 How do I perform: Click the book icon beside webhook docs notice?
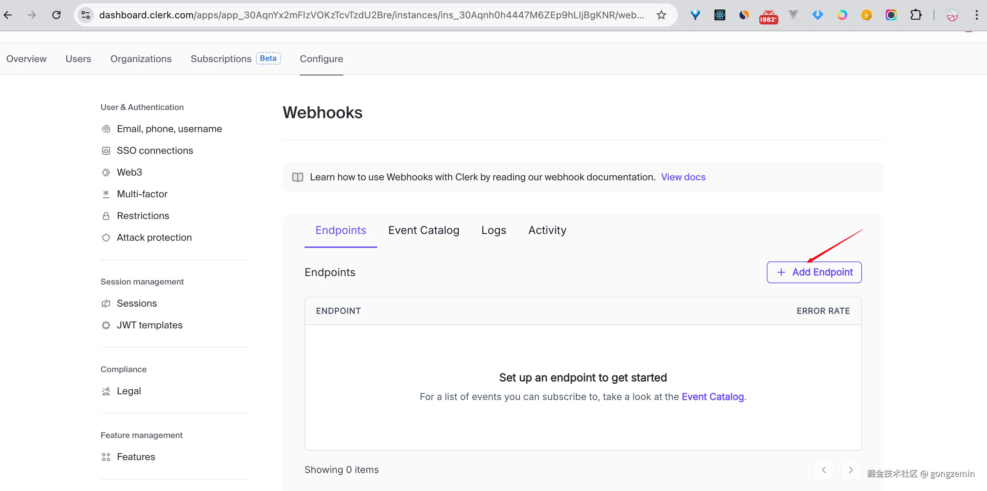[298, 177]
